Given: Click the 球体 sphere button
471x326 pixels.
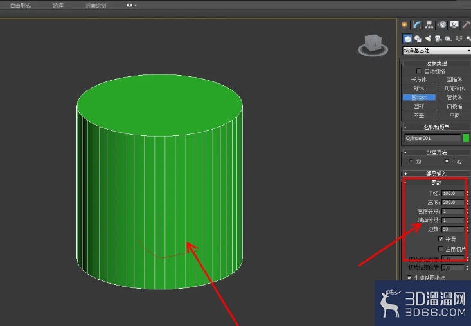Looking at the screenshot, I should click(419, 89).
